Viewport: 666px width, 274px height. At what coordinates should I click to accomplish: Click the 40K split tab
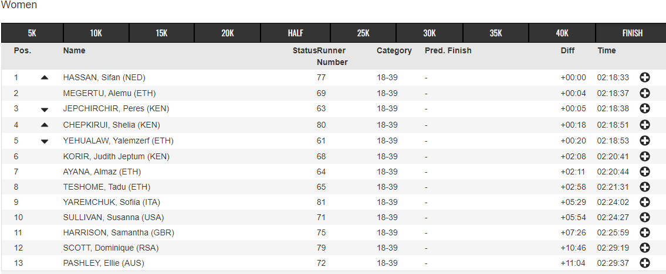[x=562, y=33]
